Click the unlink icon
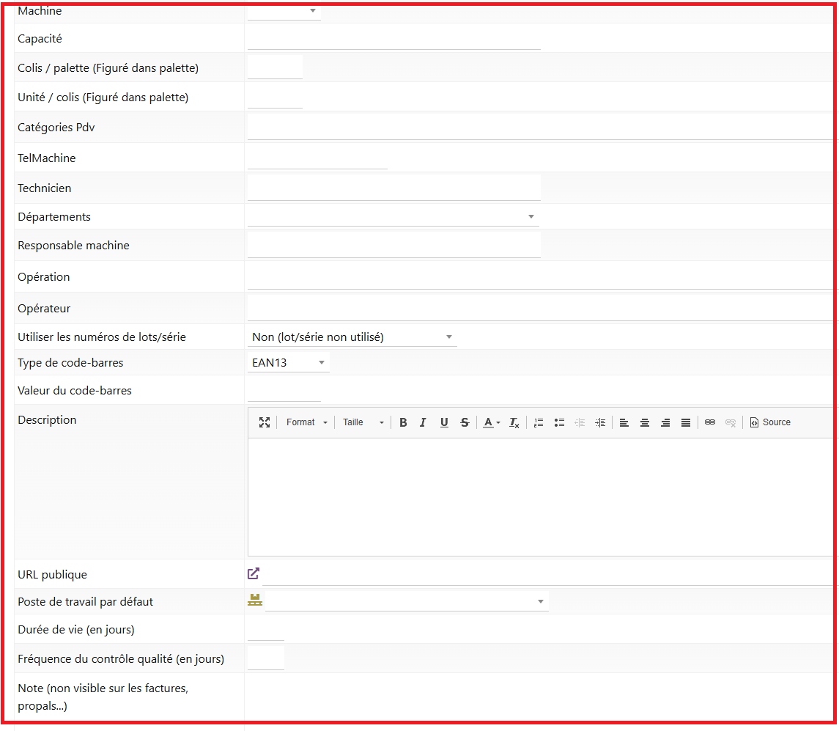The height and width of the screenshot is (731, 839). click(731, 422)
